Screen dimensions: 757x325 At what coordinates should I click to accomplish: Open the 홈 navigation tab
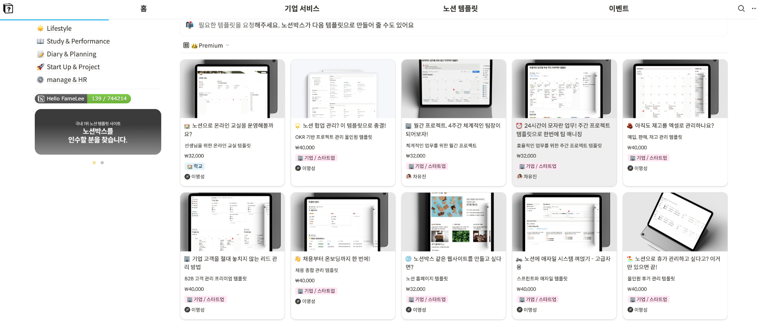(144, 8)
